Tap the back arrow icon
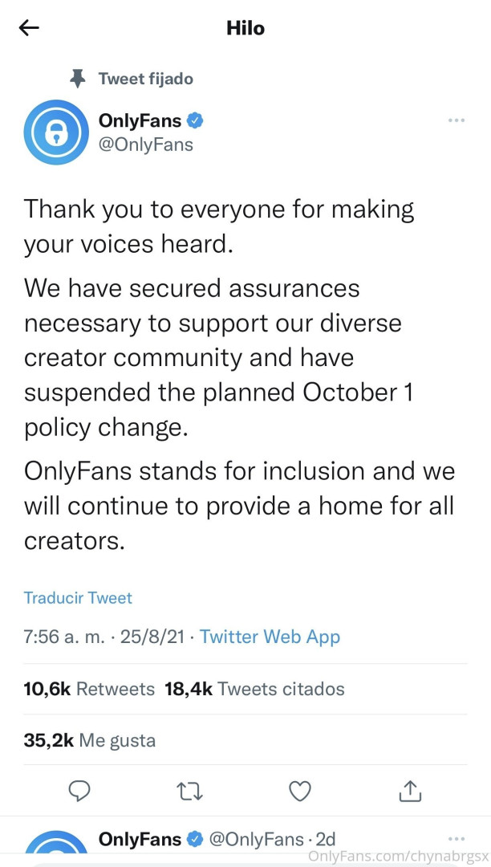 [29, 28]
